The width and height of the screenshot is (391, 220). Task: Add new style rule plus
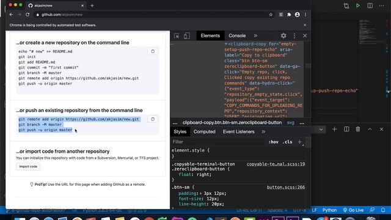tap(299, 142)
